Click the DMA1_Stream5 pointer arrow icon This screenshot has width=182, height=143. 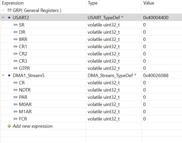tap(9, 75)
